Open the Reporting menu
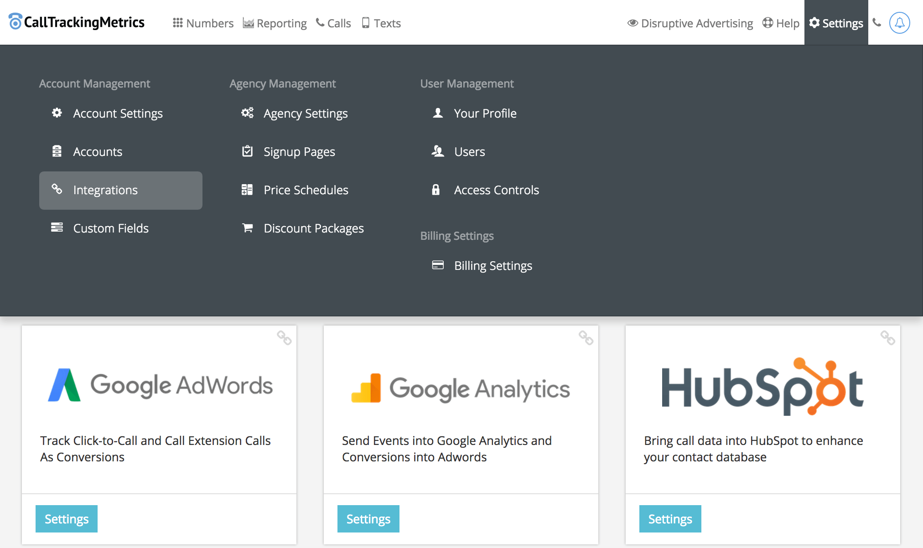Viewport: 923px width, 548px height. (275, 23)
